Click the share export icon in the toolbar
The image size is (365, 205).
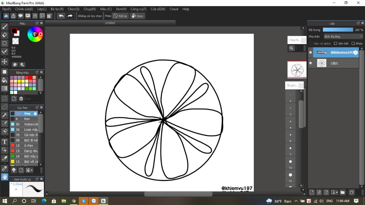tap(13, 16)
